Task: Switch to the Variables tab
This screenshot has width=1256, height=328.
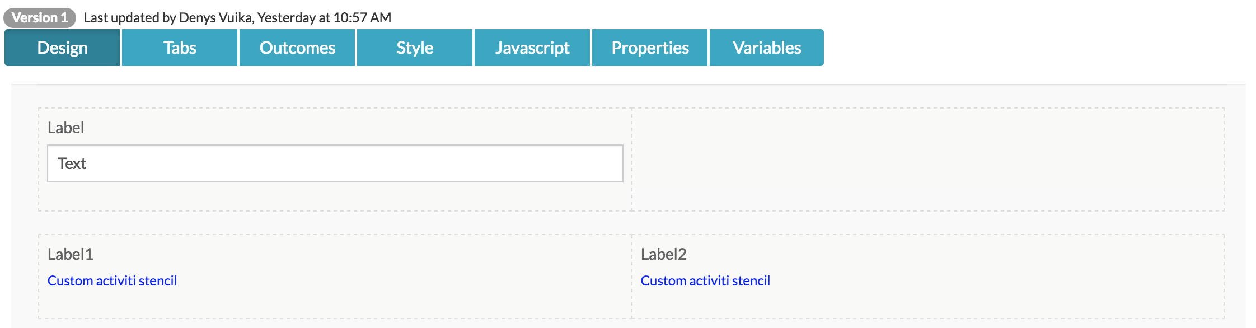Action: pyautogui.click(x=767, y=48)
